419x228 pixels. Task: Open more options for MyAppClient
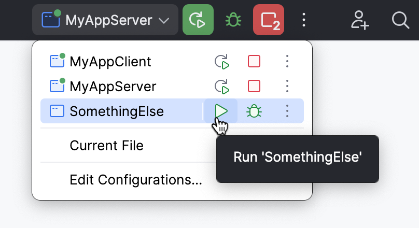point(287,62)
